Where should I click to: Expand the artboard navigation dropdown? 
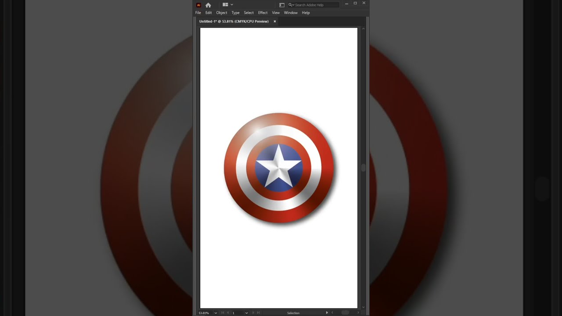tap(246, 313)
